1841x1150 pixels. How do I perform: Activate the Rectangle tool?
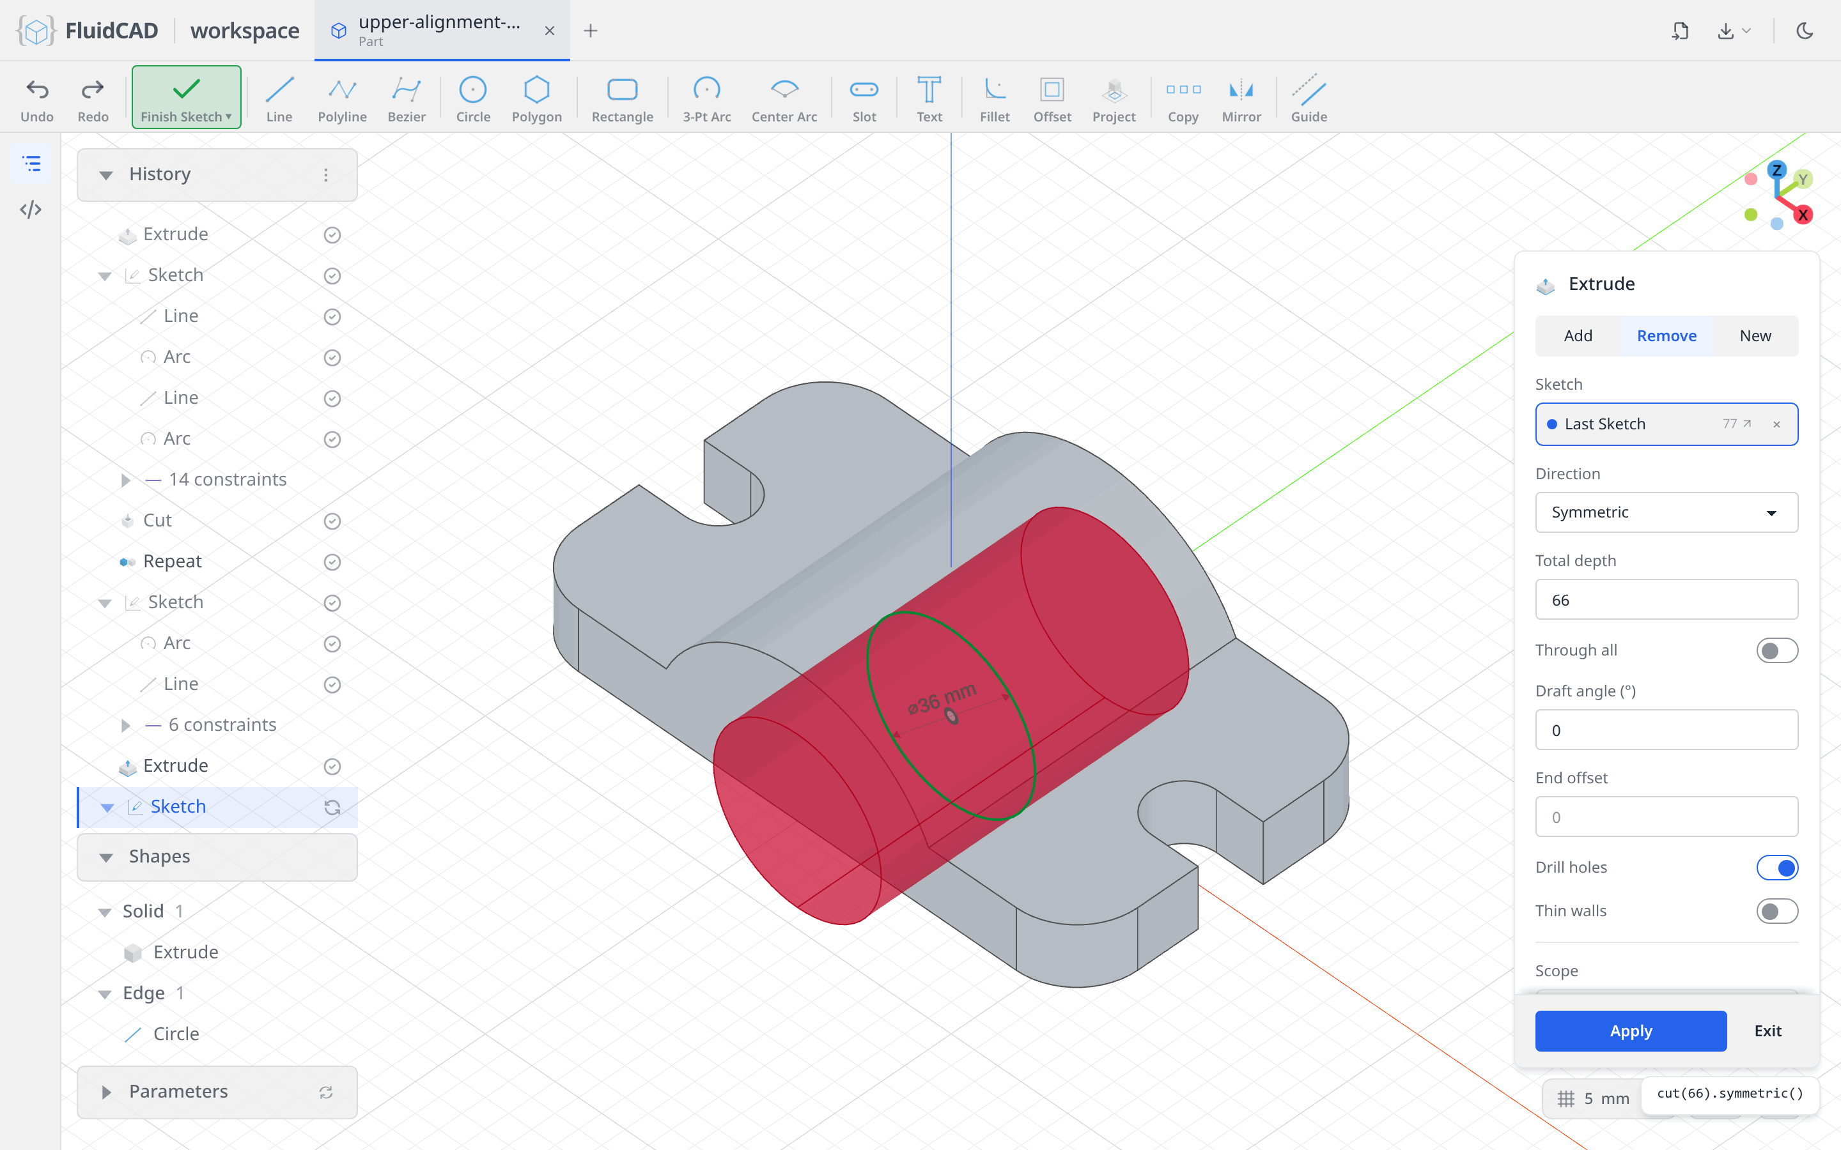tap(622, 98)
